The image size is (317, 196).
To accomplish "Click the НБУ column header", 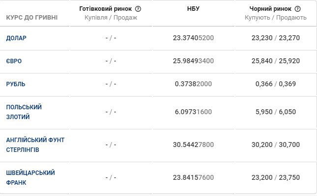I will [x=194, y=9].
